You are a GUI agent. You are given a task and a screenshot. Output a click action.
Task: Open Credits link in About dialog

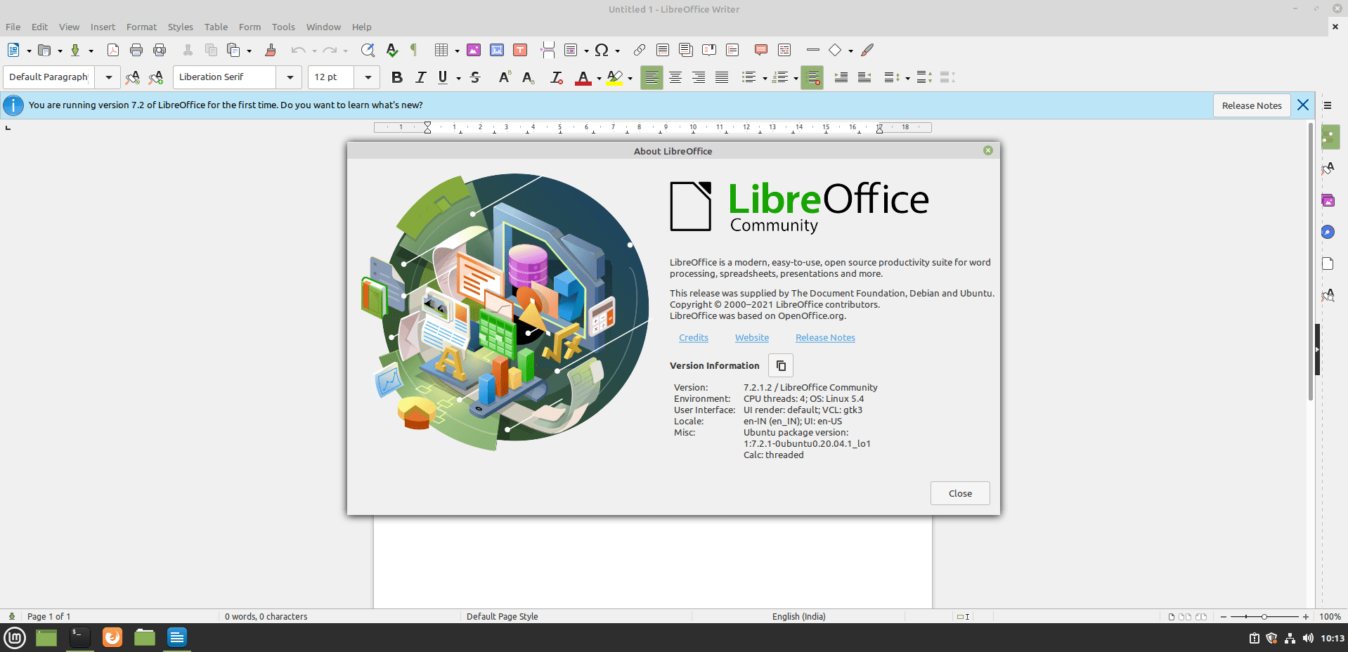694,338
